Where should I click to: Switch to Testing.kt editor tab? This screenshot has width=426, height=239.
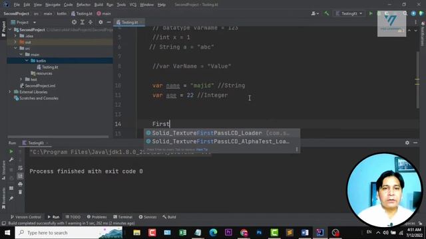(x=129, y=22)
